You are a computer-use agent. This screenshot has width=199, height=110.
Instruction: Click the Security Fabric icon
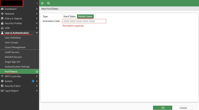[x=2, y=86]
